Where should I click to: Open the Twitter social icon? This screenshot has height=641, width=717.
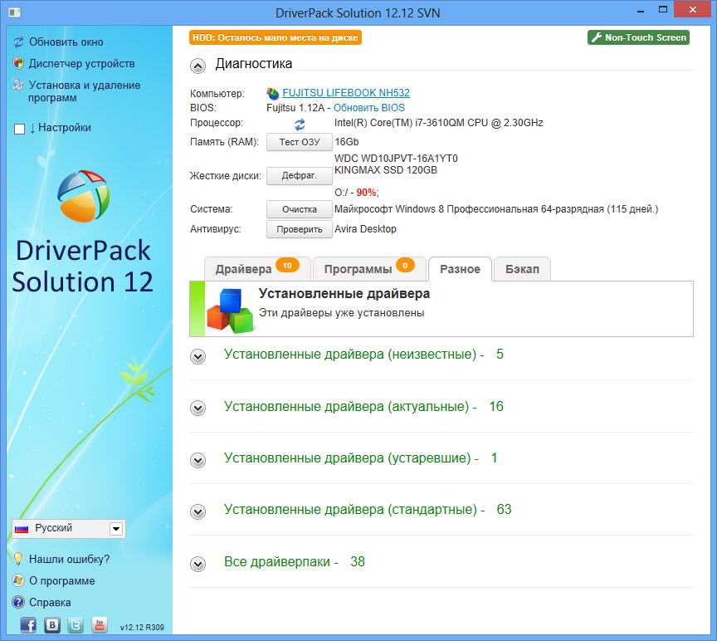[x=76, y=625]
